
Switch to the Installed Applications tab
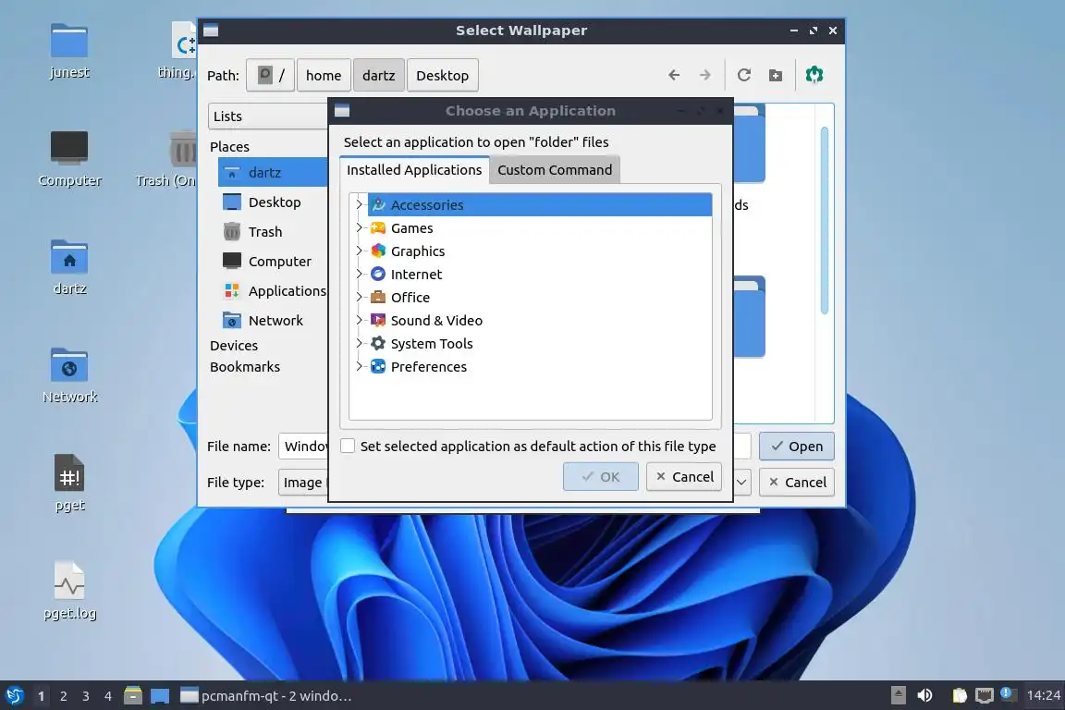(413, 170)
